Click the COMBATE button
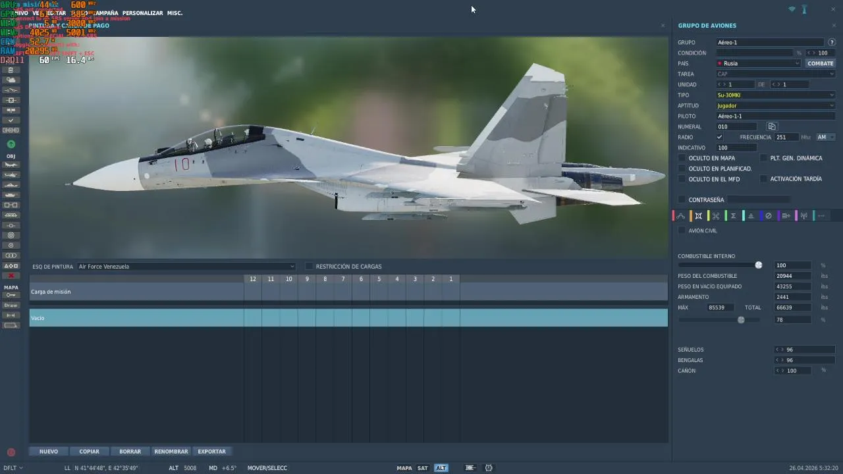The height and width of the screenshot is (474, 843). tap(820, 63)
